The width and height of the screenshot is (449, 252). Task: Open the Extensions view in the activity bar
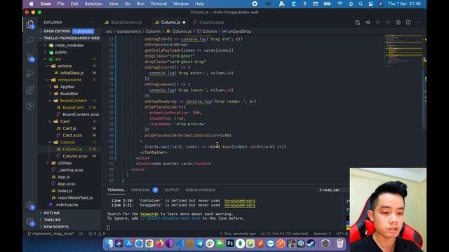tap(29, 90)
